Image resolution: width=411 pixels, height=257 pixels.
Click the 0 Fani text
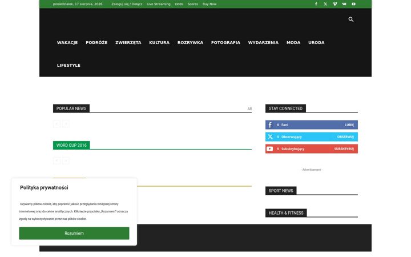coord(283,125)
